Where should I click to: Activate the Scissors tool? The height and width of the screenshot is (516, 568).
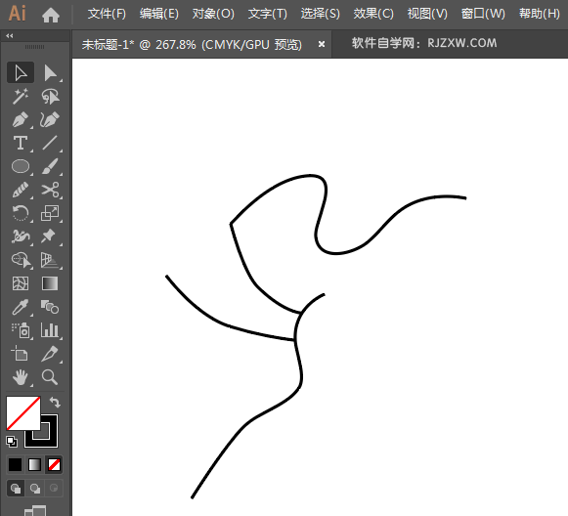pyautogui.click(x=50, y=190)
